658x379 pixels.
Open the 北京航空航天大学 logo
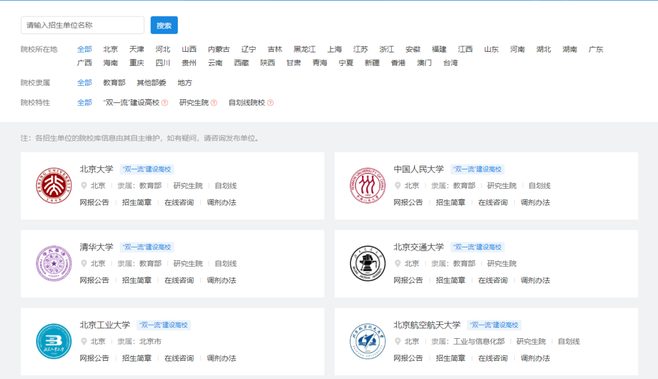pos(367,341)
